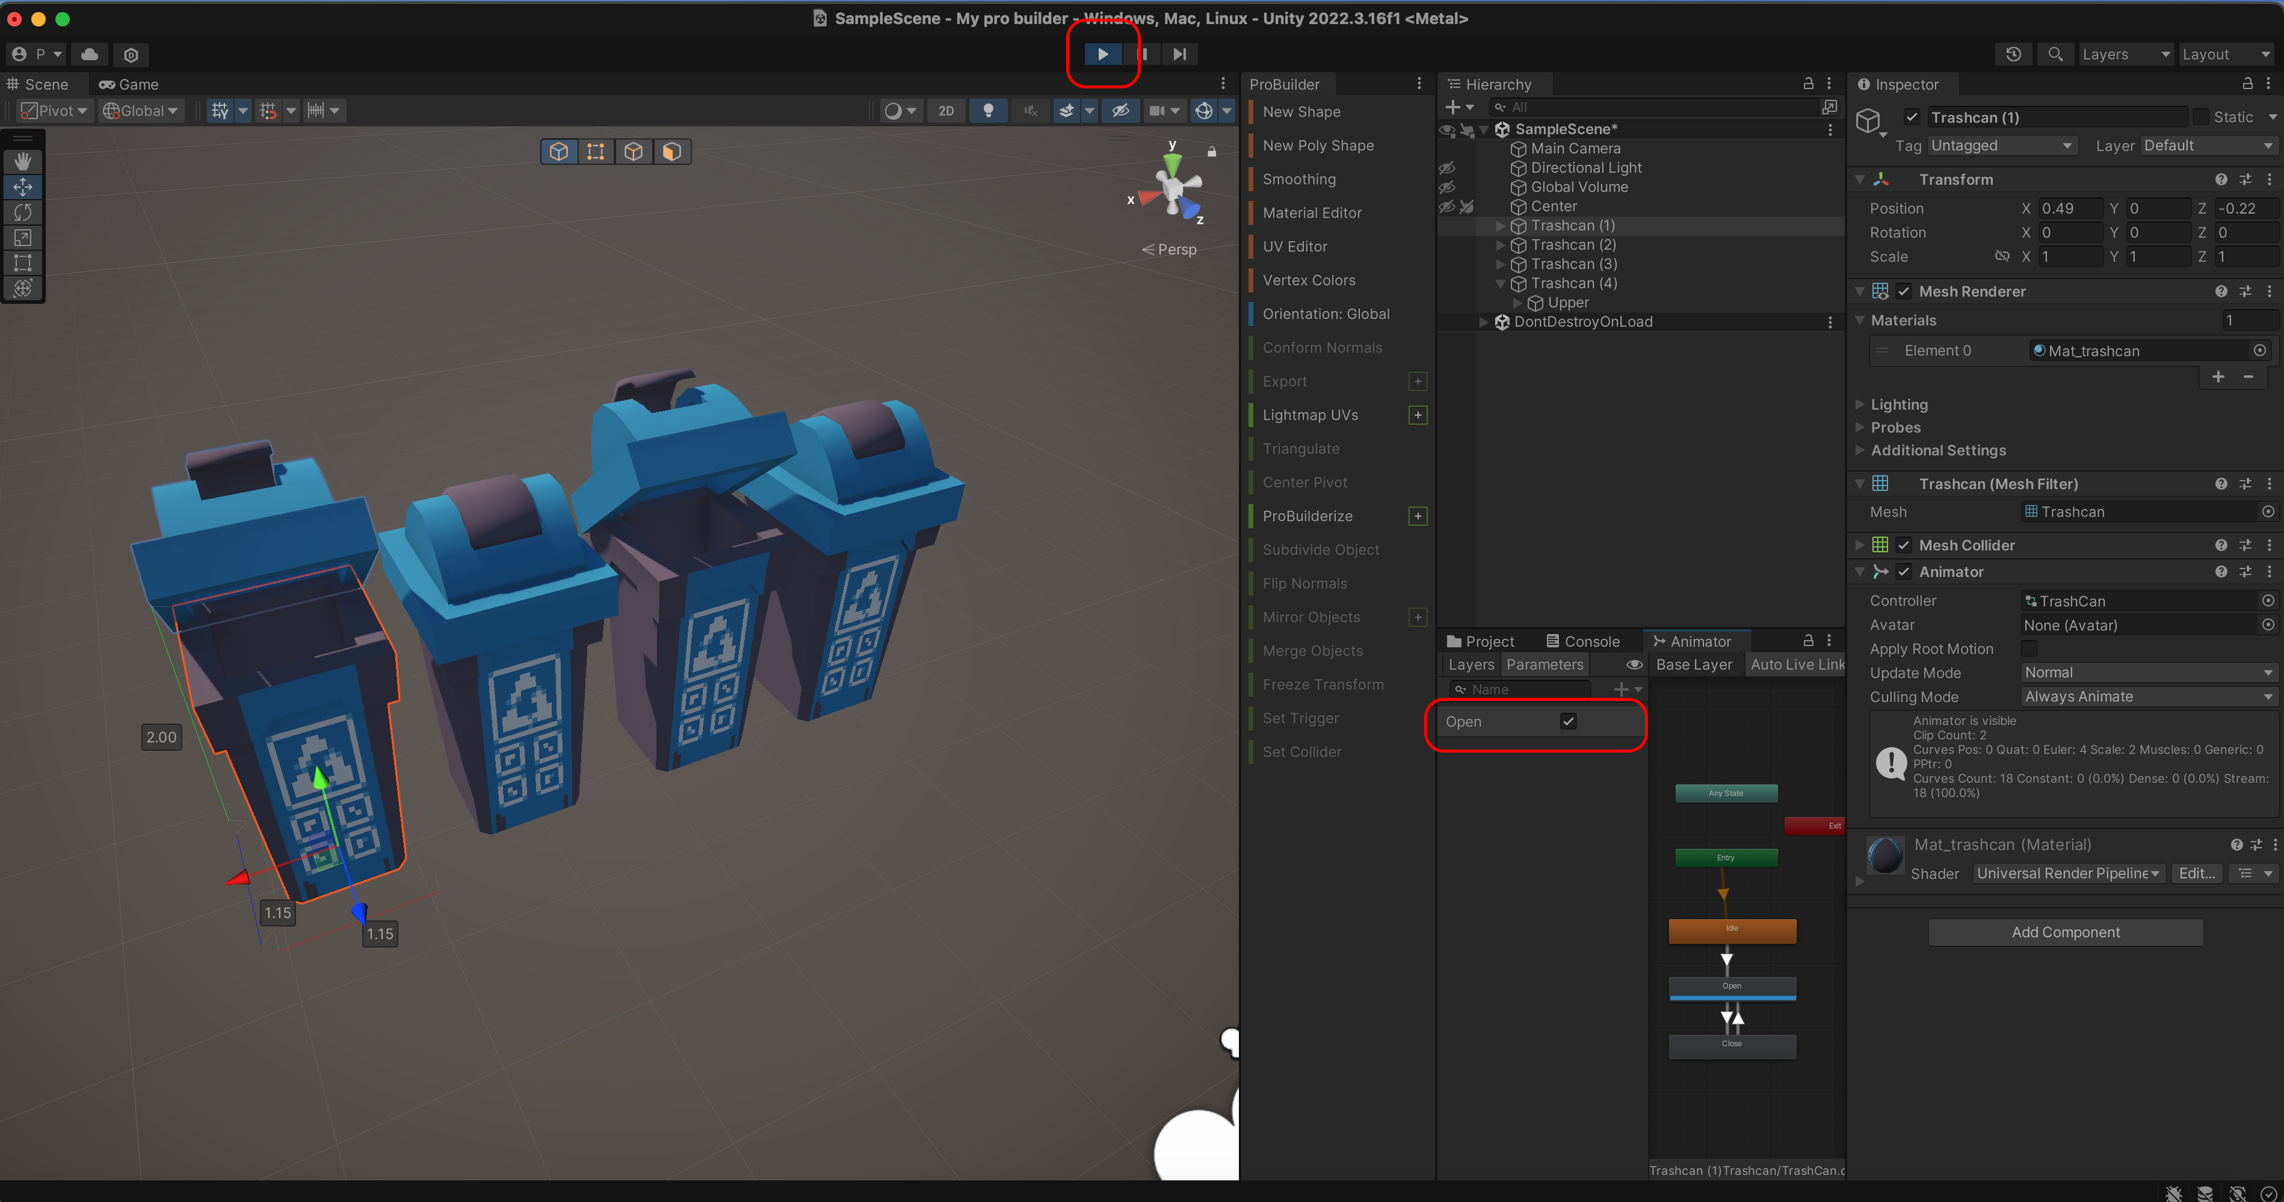Viewport: 2284px width, 1202px height.
Task: Toggle the Static checkbox
Action: pos(2200,117)
